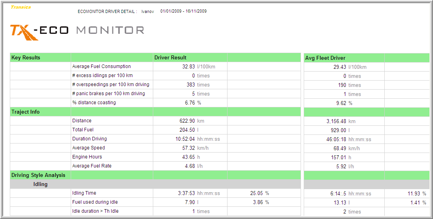
Task: Collapse the Driving Style Analysis section header
Action: point(38,175)
